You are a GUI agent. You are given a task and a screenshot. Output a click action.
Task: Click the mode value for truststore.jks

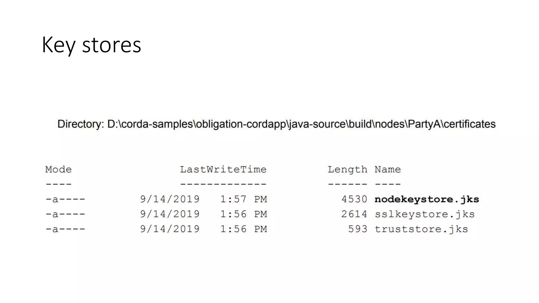click(x=65, y=229)
